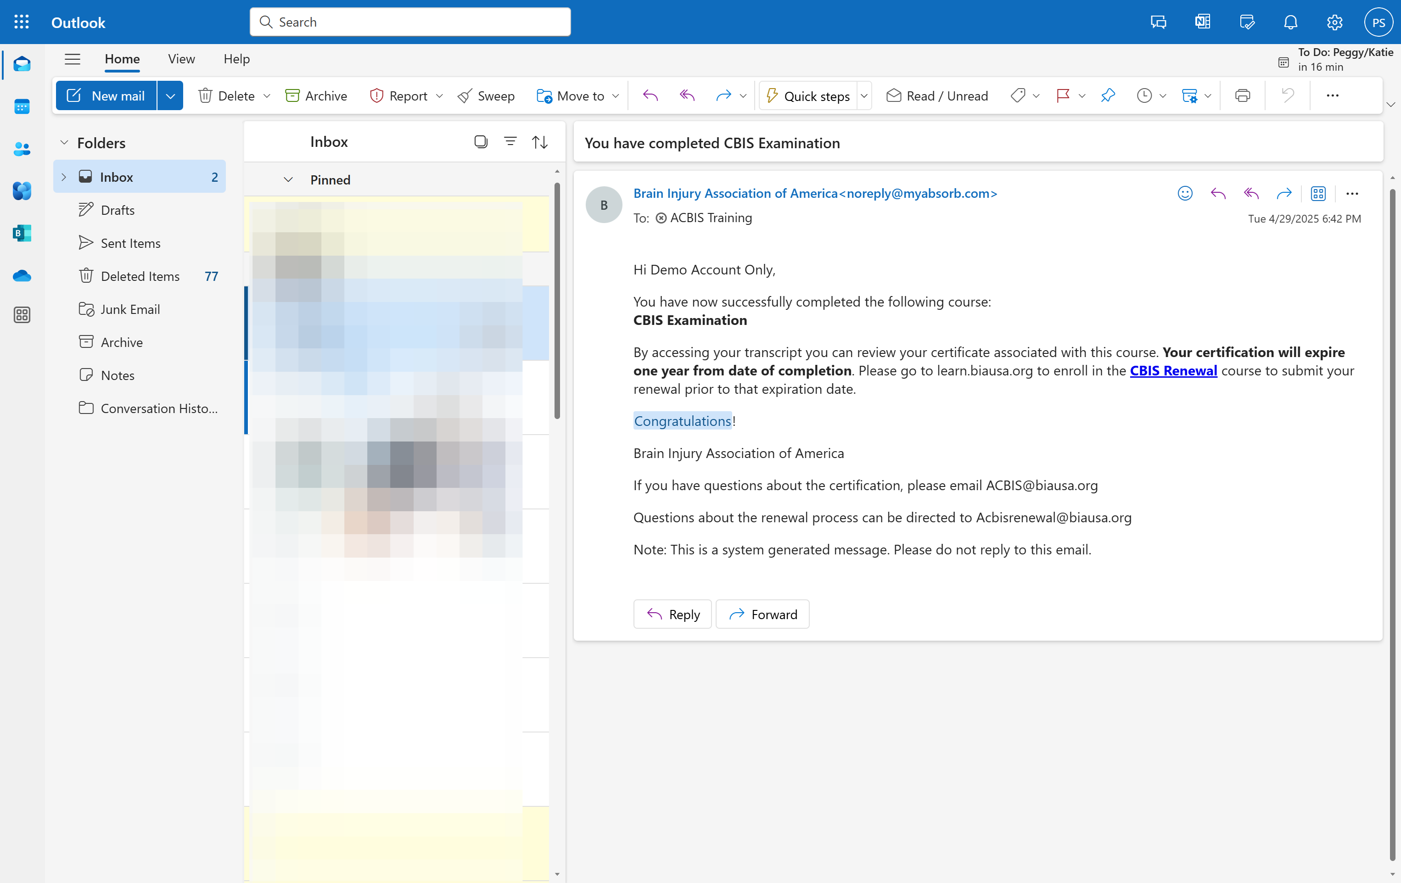Screen dimensions: 1401x883
Task: Click the Teams chat icon in header
Action: coord(1158,22)
